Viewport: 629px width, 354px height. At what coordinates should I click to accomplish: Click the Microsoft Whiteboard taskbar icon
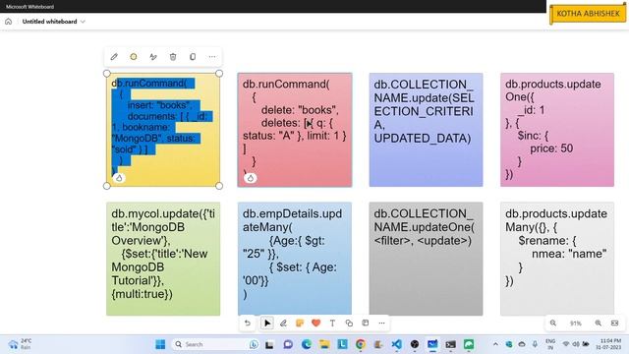point(432,344)
